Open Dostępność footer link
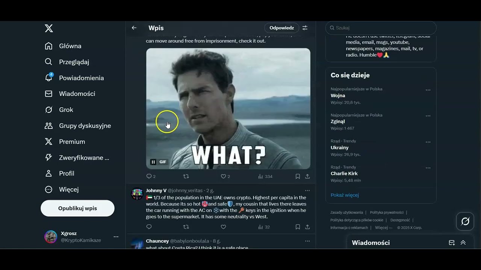 400,220
